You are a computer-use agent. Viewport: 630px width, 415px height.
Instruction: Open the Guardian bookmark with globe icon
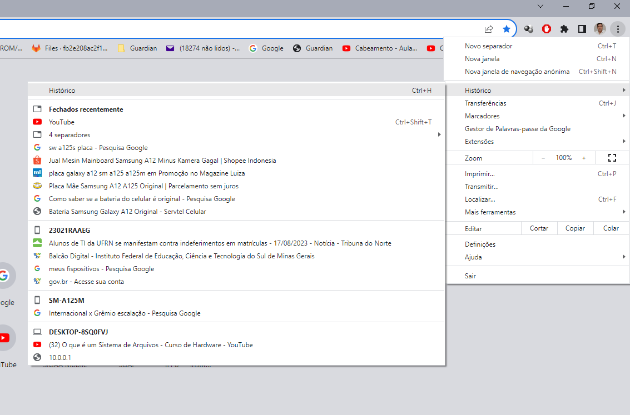313,48
